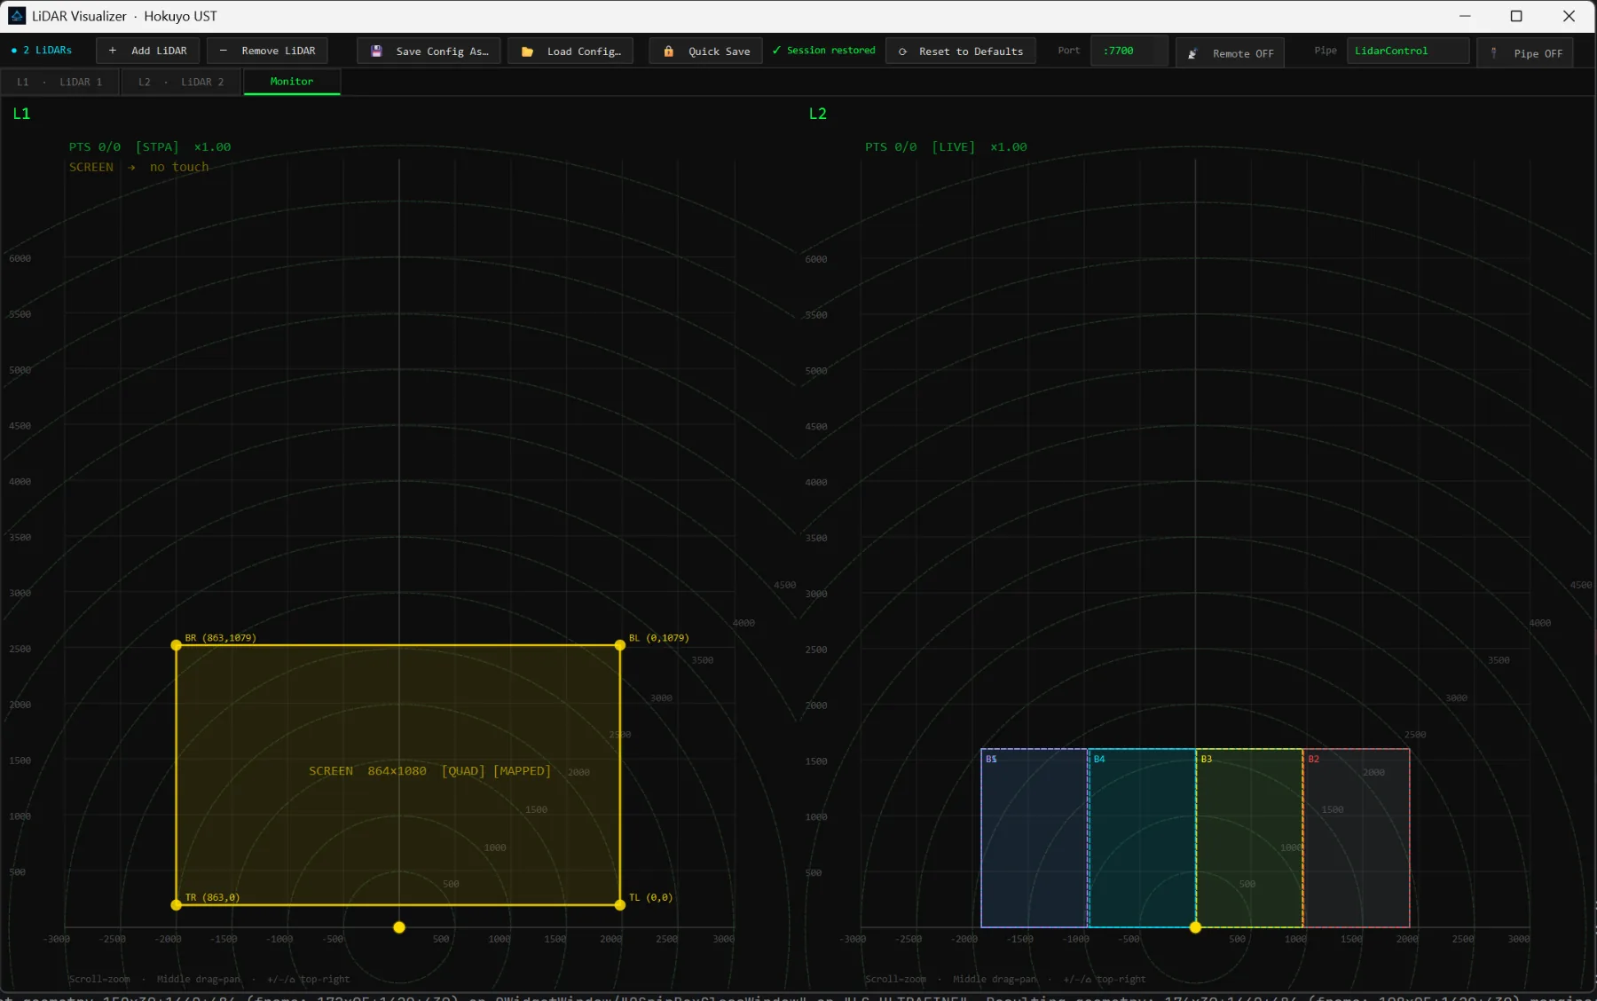The height and width of the screenshot is (1001, 1597).
Task: Click the L2 sensor origin dot
Action: (1195, 927)
